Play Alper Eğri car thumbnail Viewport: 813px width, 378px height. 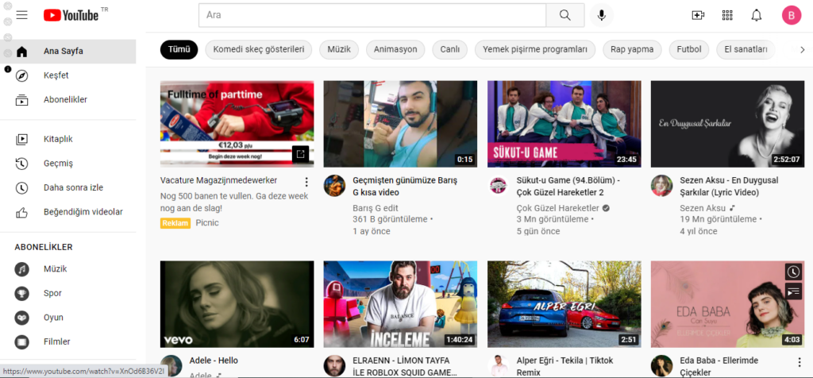(564, 304)
